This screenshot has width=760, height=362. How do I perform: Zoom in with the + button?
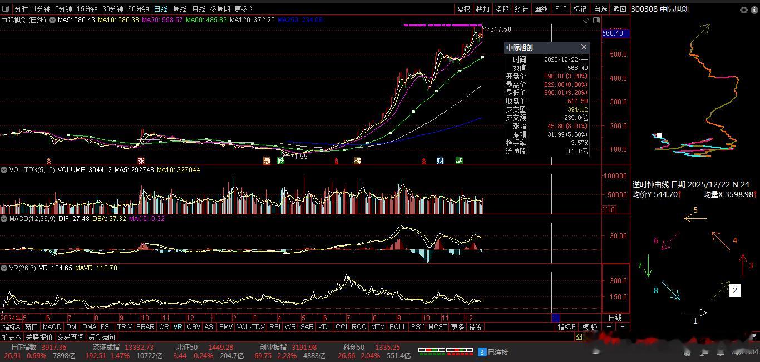coord(609,327)
